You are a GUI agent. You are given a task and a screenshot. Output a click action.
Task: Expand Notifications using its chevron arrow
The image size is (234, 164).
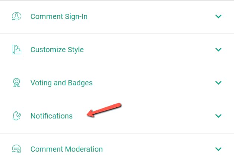point(218,116)
